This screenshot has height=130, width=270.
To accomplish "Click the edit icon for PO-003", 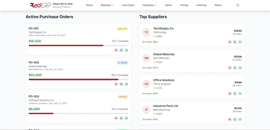I will 121,118.
